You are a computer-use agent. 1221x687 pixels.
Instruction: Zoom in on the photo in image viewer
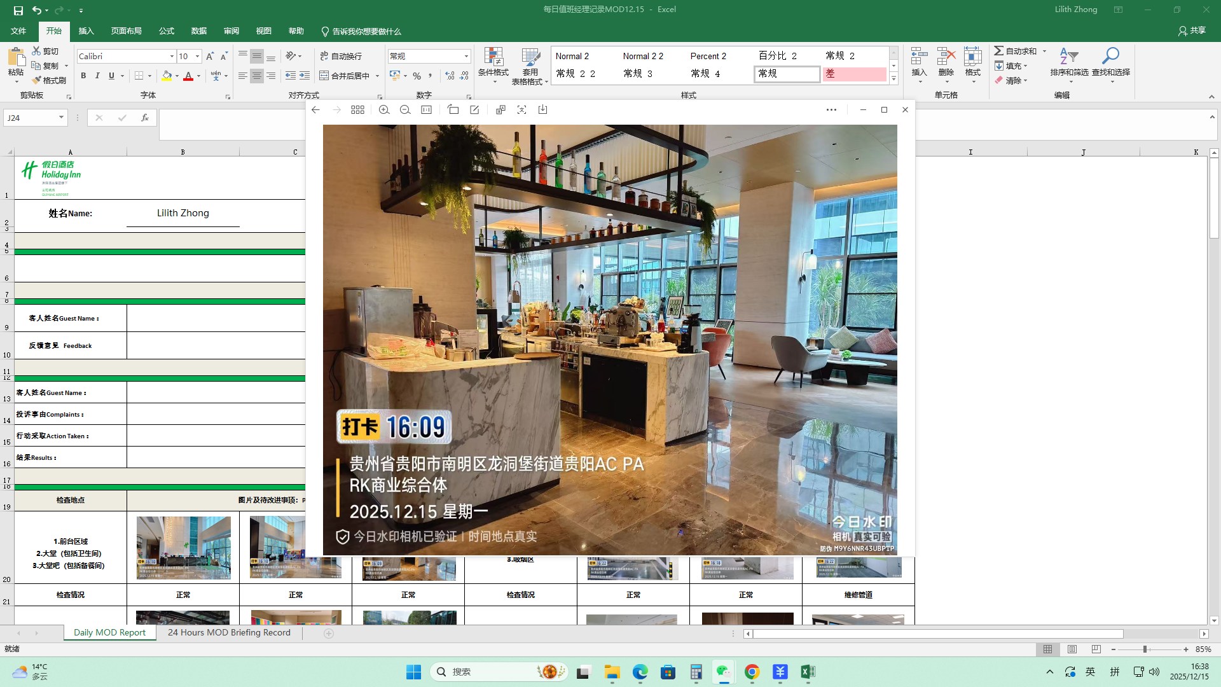point(384,110)
